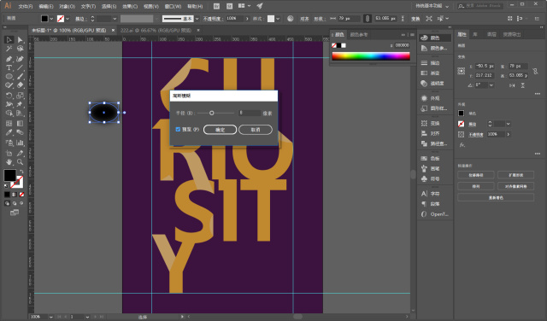Open the 效果(C) menu
Screen dimensions: 547x321
coord(130,6)
